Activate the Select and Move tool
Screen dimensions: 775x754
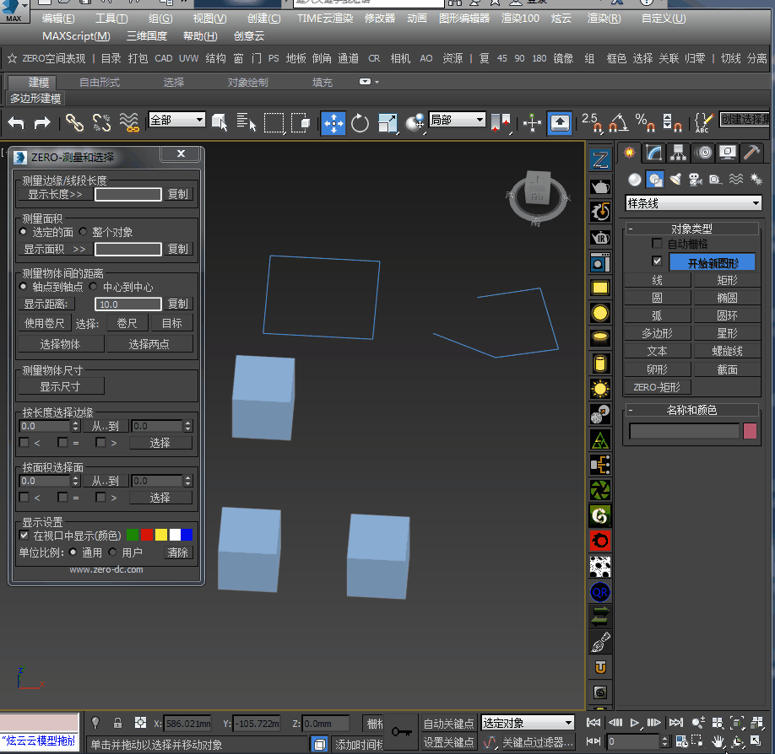(x=333, y=123)
